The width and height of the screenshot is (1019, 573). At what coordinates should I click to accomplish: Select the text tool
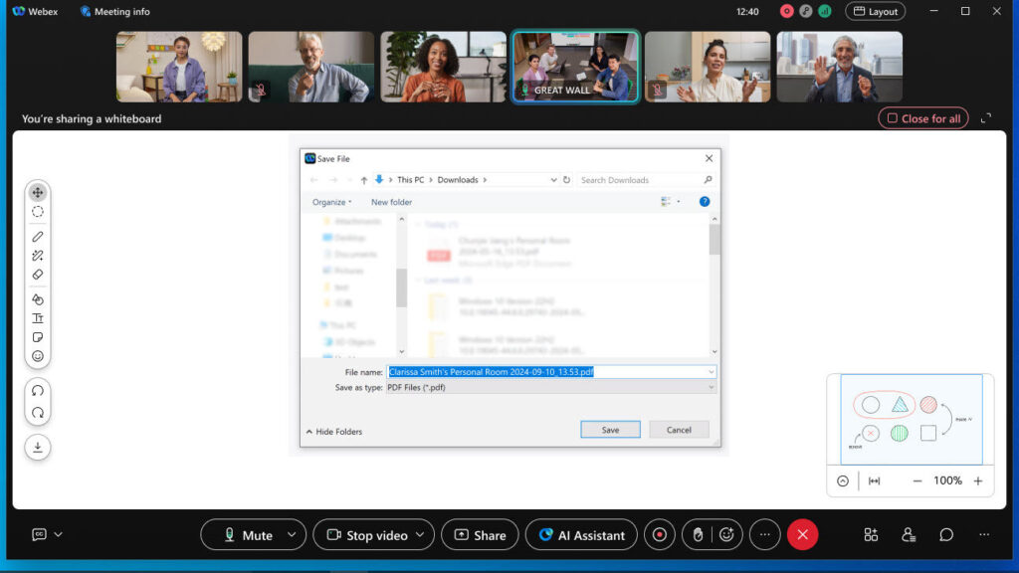pyautogui.click(x=38, y=318)
